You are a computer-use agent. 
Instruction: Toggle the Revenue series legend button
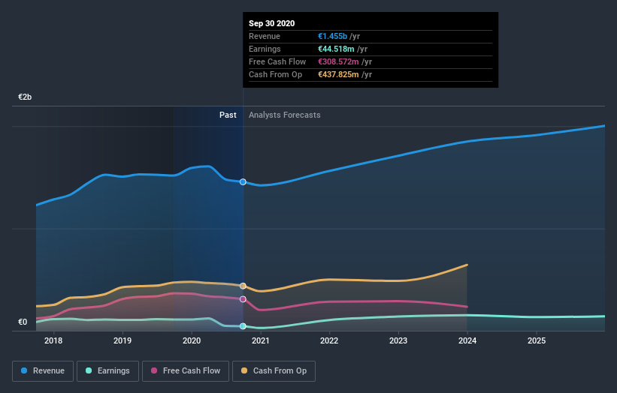[43, 371]
